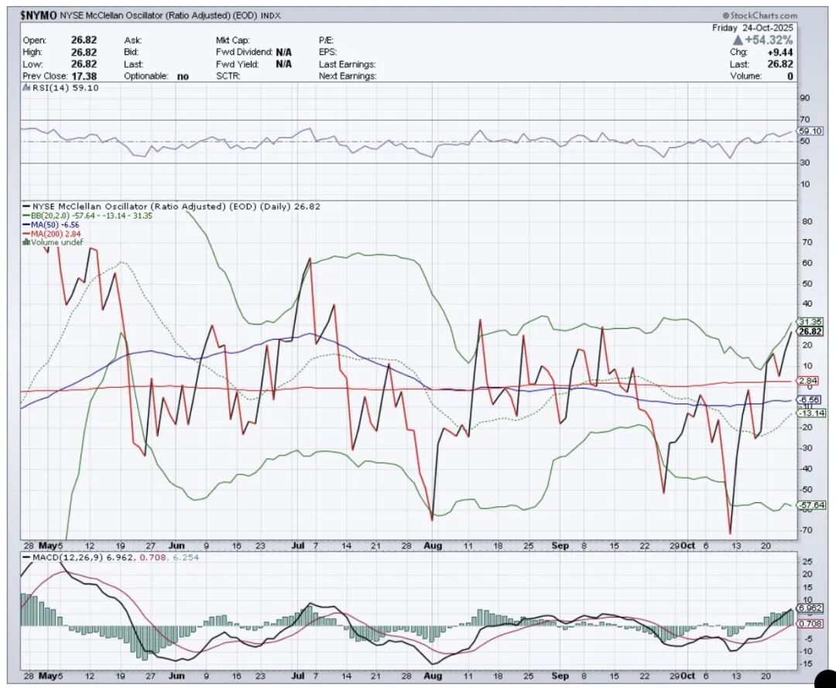Click the StockCharts.com label

[760, 16]
